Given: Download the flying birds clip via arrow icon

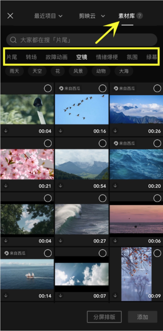Looking at the screenshot, I should (x=60, y=131).
